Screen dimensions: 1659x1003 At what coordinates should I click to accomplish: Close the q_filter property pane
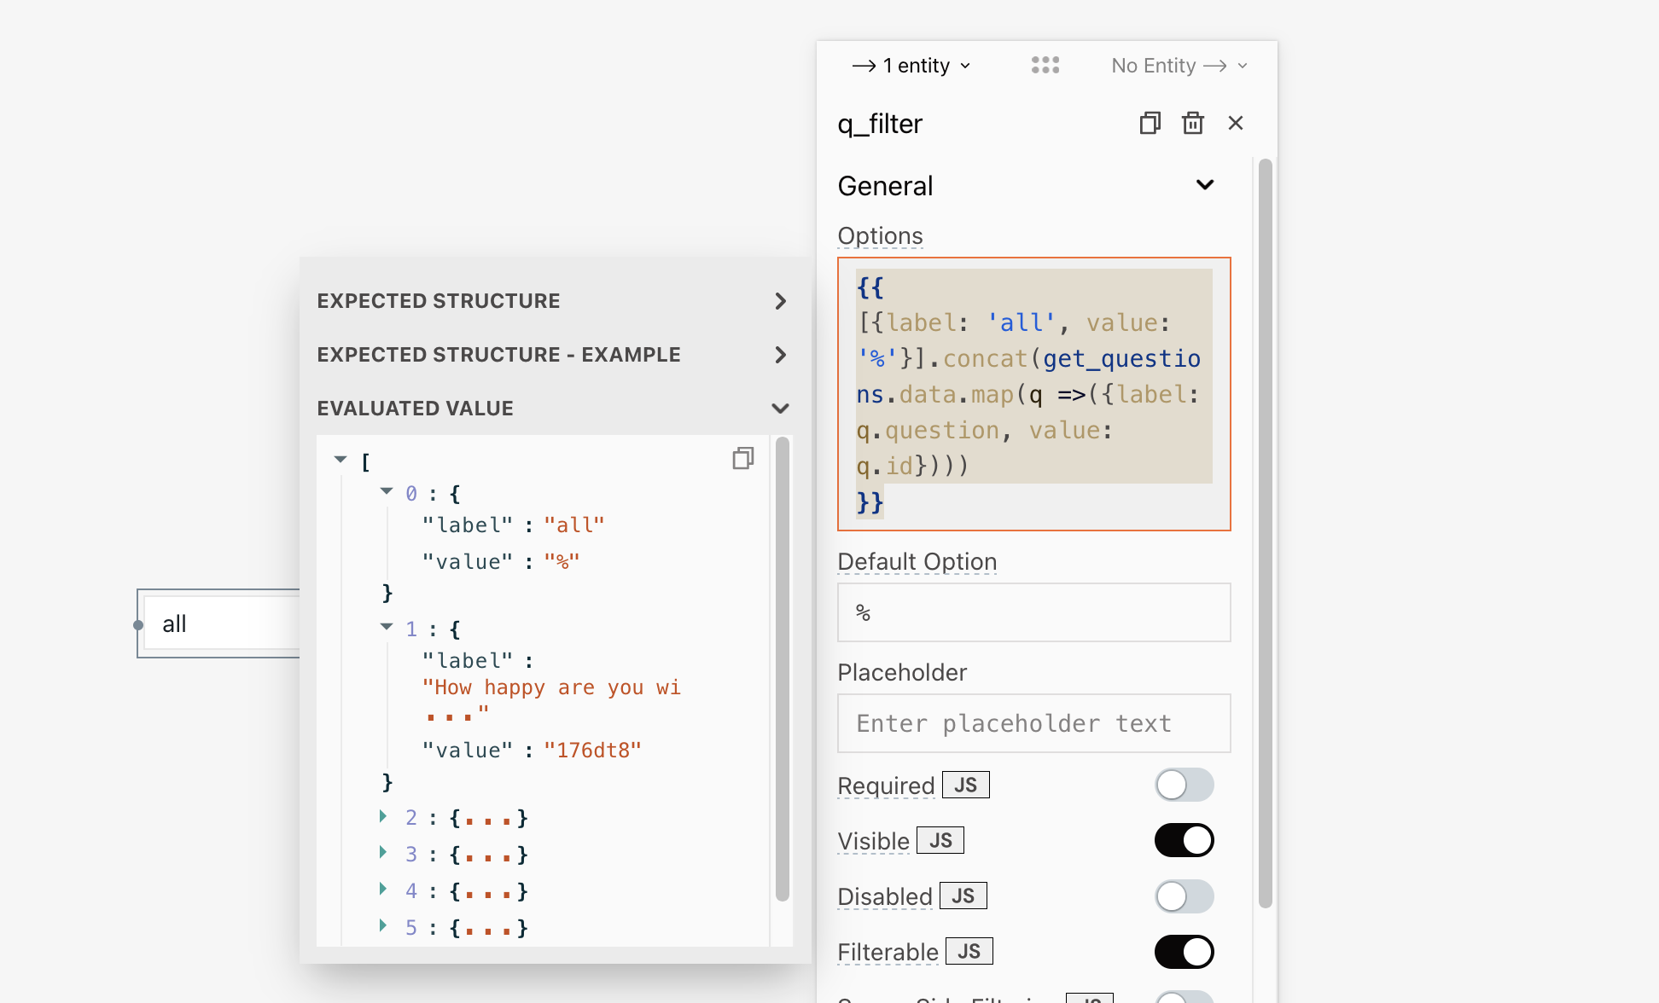(x=1235, y=124)
